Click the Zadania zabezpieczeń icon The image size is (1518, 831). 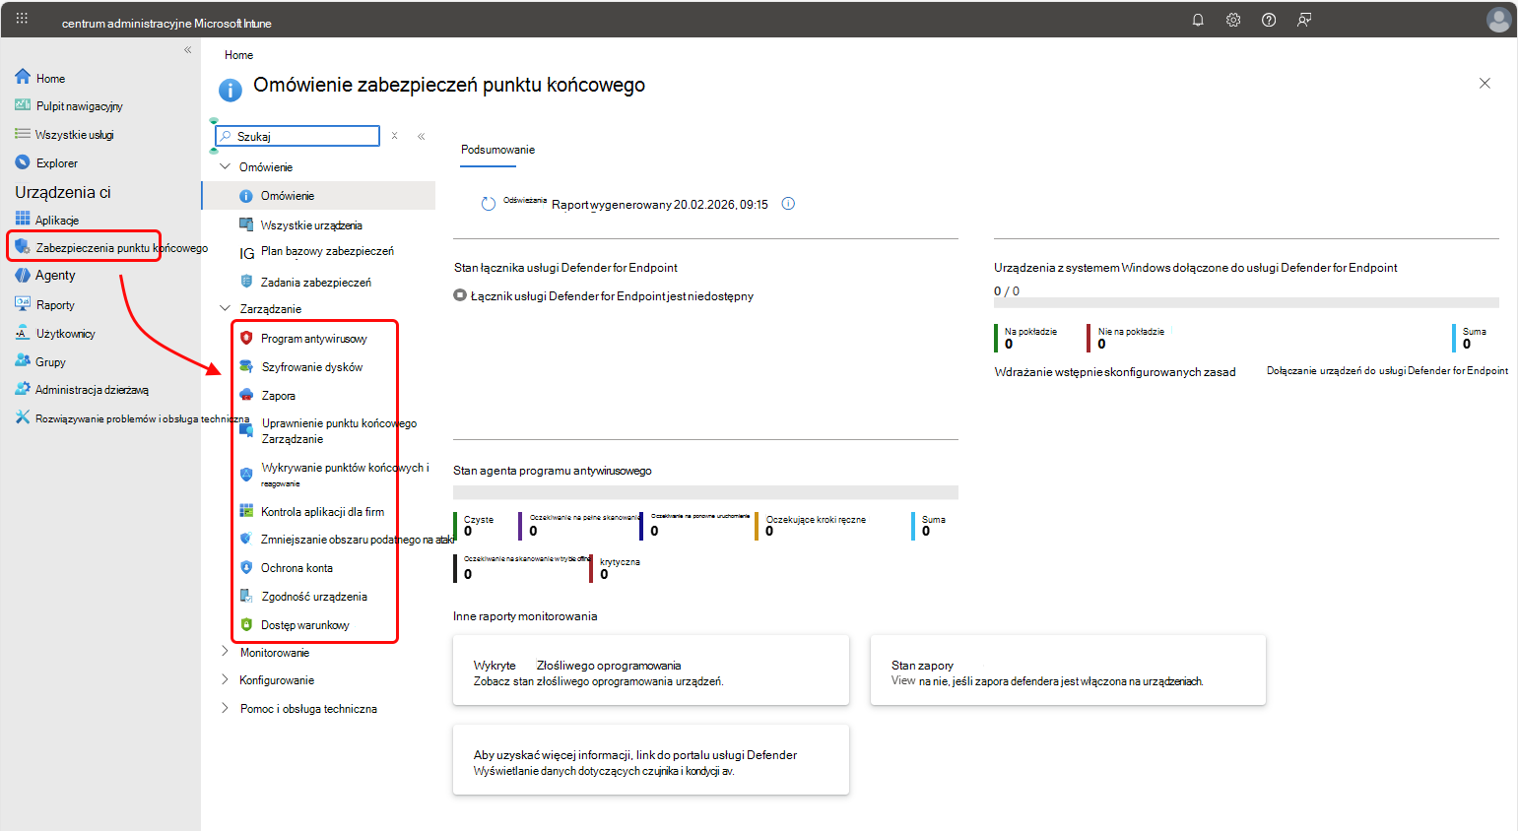click(246, 282)
